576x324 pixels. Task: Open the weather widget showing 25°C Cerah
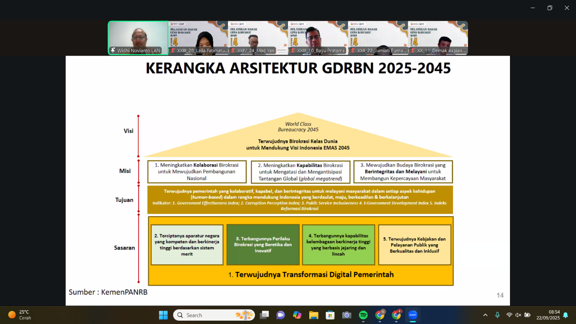point(20,315)
